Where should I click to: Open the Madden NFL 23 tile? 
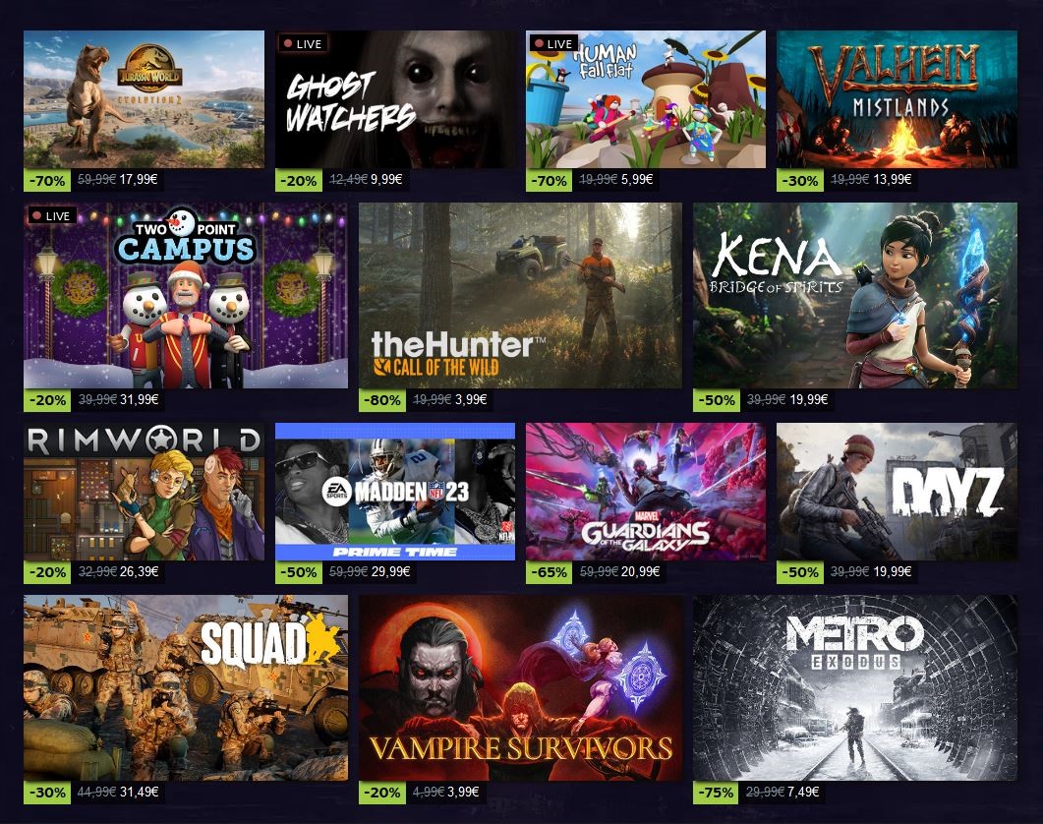click(x=395, y=492)
